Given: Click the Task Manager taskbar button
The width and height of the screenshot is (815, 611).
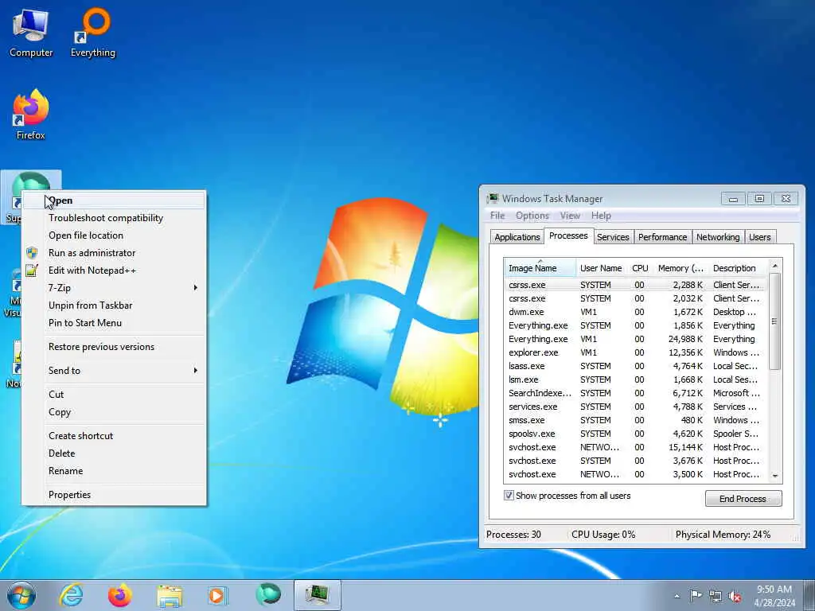Looking at the screenshot, I should point(317,595).
